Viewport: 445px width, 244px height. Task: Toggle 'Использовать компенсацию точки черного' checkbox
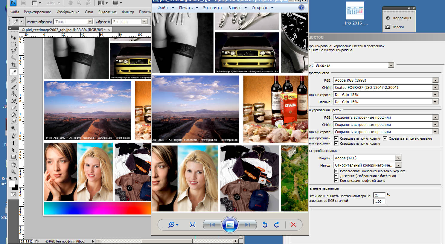(336, 171)
